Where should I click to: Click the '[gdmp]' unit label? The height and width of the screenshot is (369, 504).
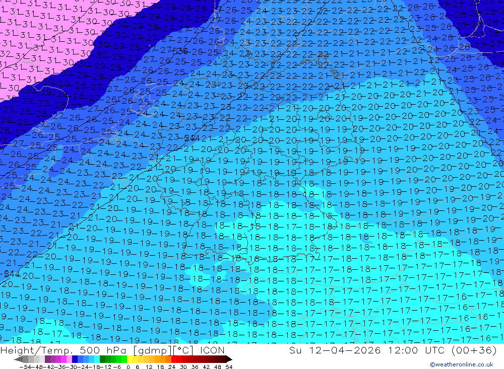(x=152, y=350)
